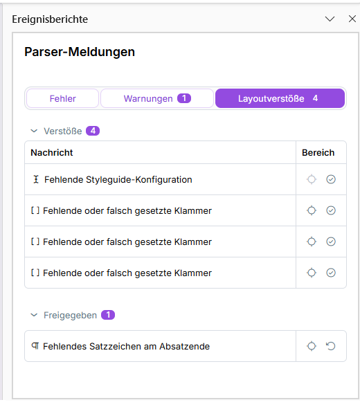Select the Fehlende Styleguide-Konfiguration message row

pyautogui.click(x=160, y=179)
